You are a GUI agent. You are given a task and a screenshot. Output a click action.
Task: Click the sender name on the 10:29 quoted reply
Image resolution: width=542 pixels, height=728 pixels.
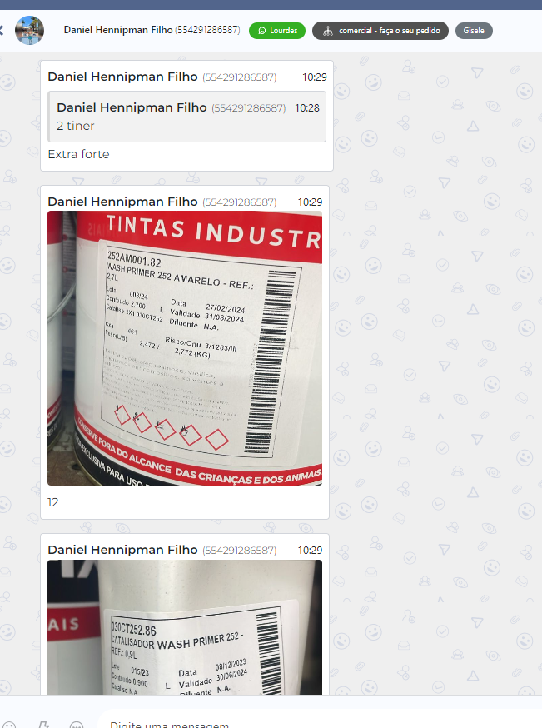pyautogui.click(x=122, y=77)
